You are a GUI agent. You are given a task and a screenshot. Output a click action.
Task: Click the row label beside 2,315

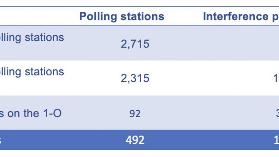point(32,72)
